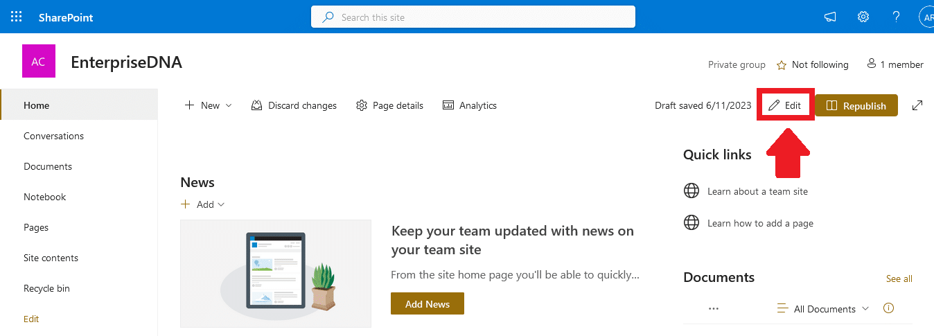Screen dimensions: 934x336
Task: Open the account profile avatar
Action: click(x=927, y=17)
